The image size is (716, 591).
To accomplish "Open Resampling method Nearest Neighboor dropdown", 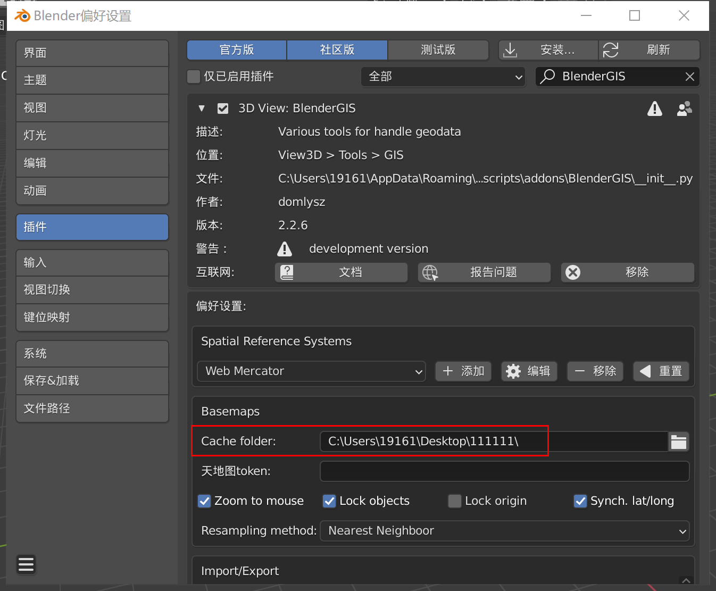I will pos(504,531).
